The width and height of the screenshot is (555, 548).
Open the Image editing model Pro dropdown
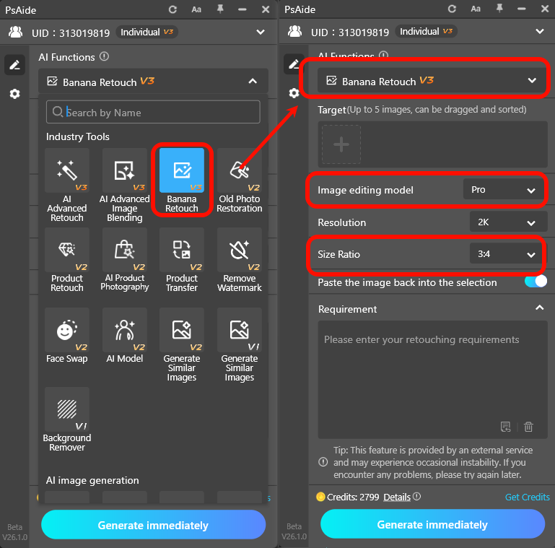502,190
